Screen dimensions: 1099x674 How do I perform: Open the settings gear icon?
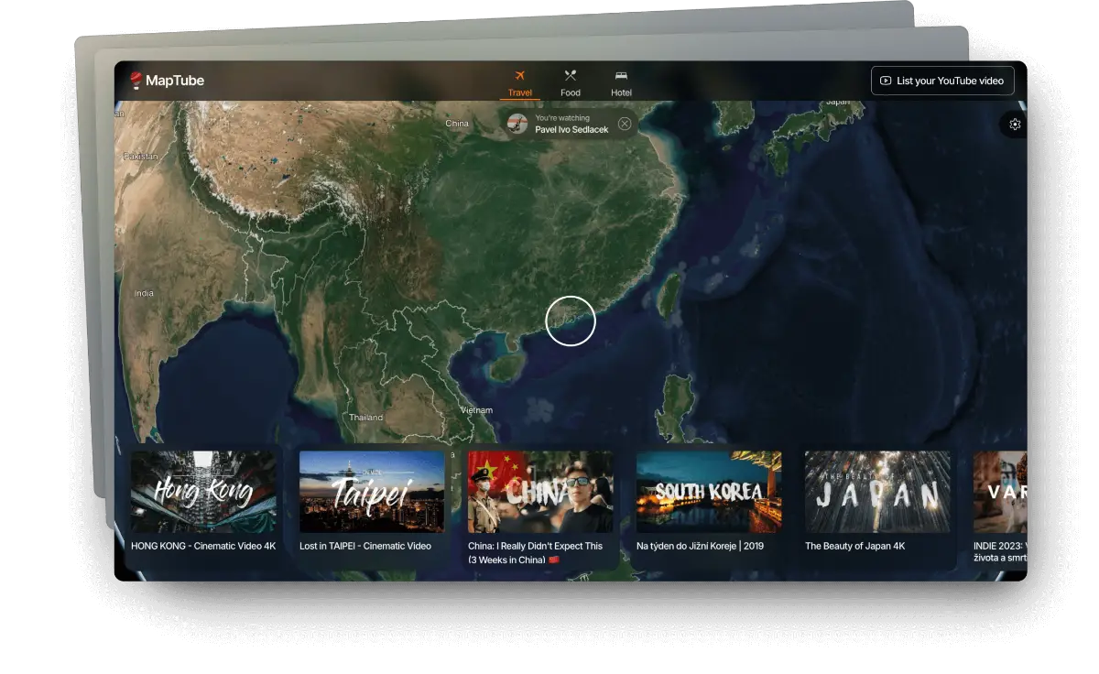coord(1015,125)
